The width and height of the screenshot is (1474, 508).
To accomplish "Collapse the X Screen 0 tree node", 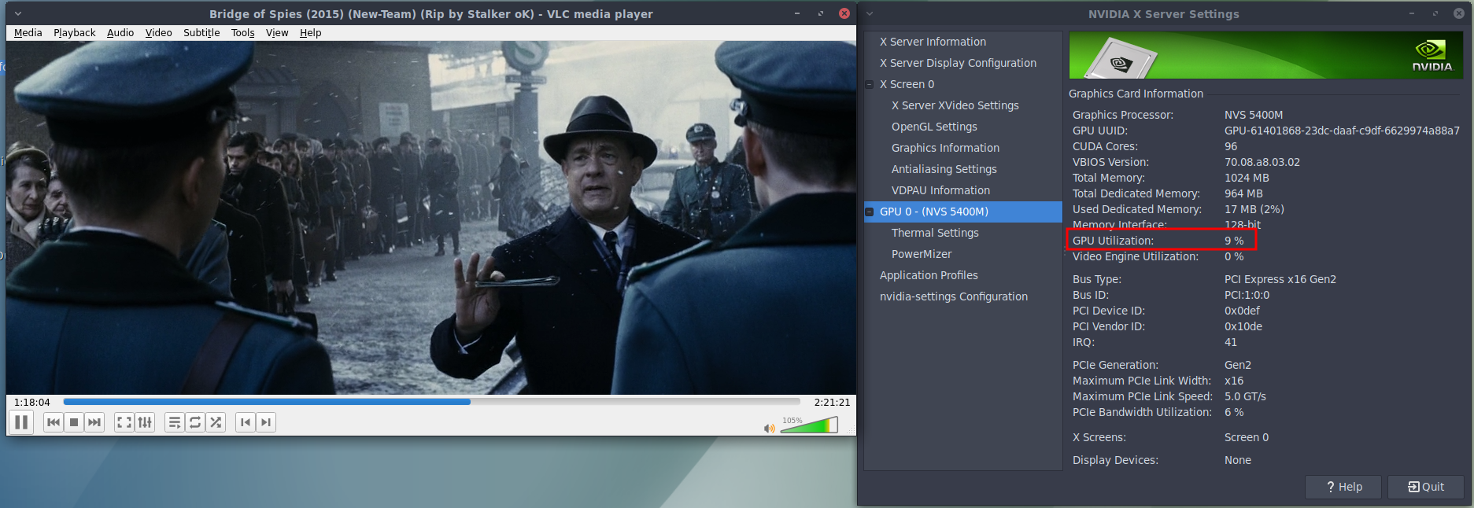I will click(x=870, y=84).
